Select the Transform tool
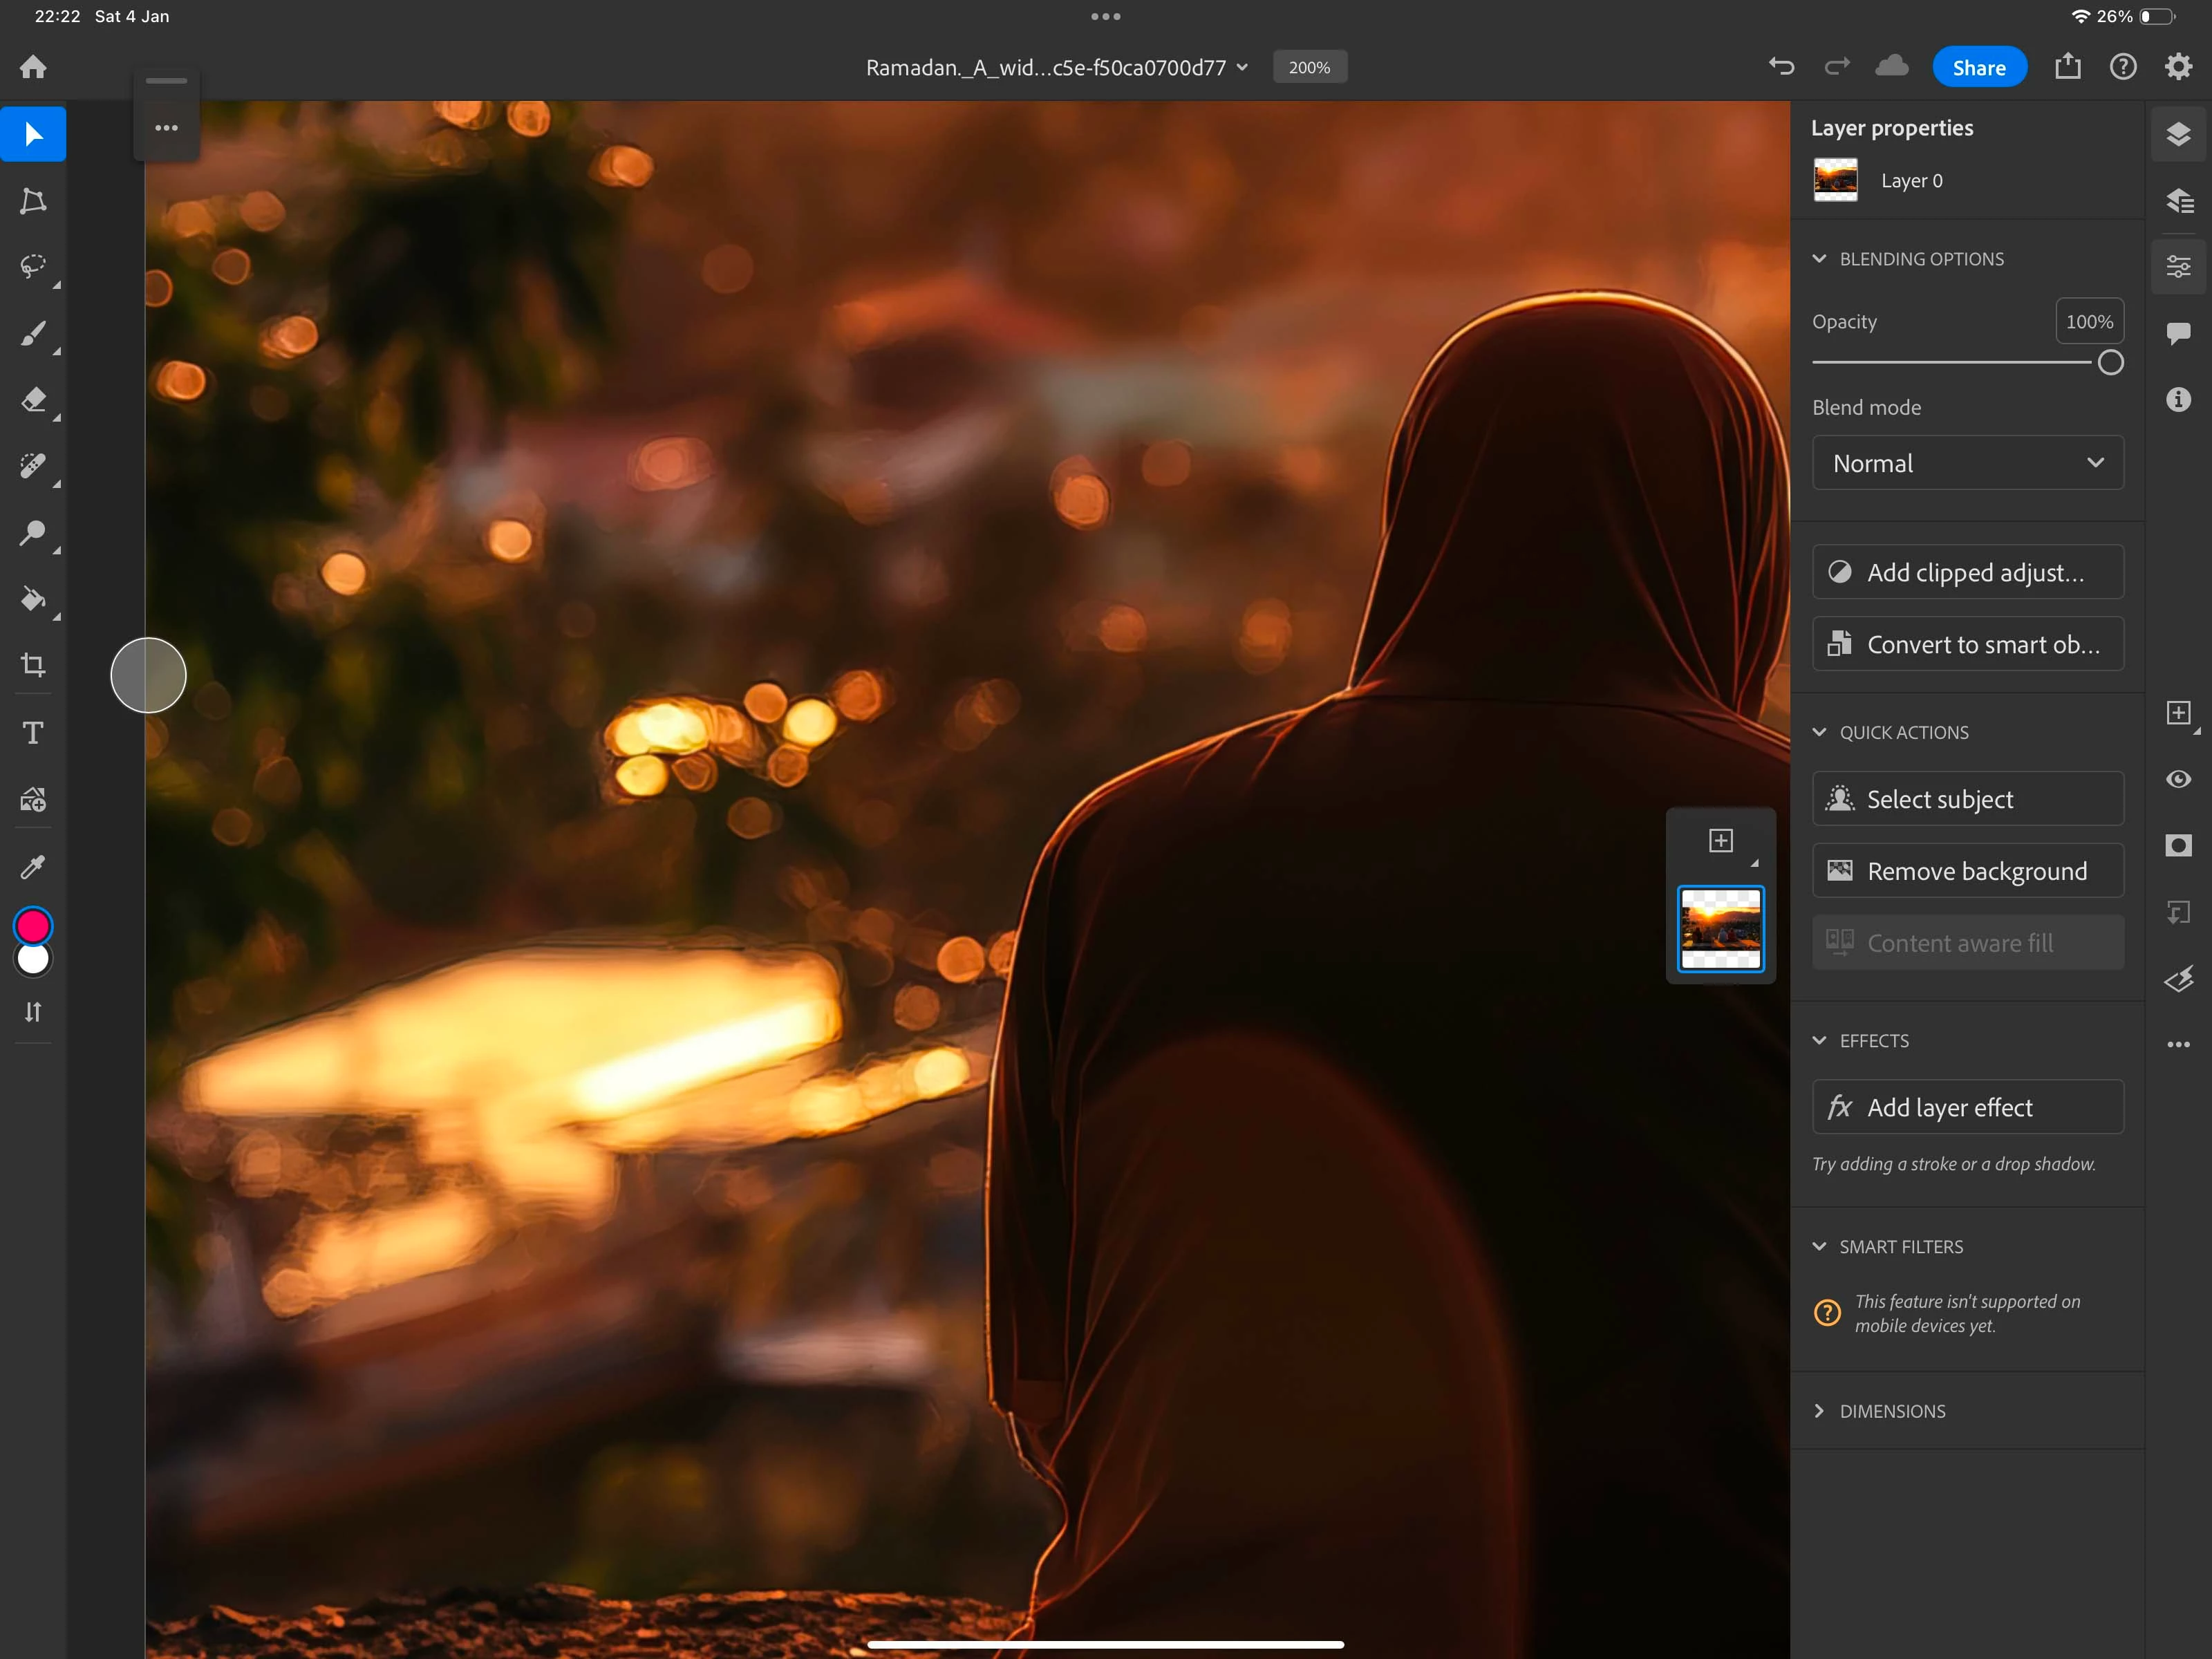This screenshot has height=1659, width=2212. [33, 200]
